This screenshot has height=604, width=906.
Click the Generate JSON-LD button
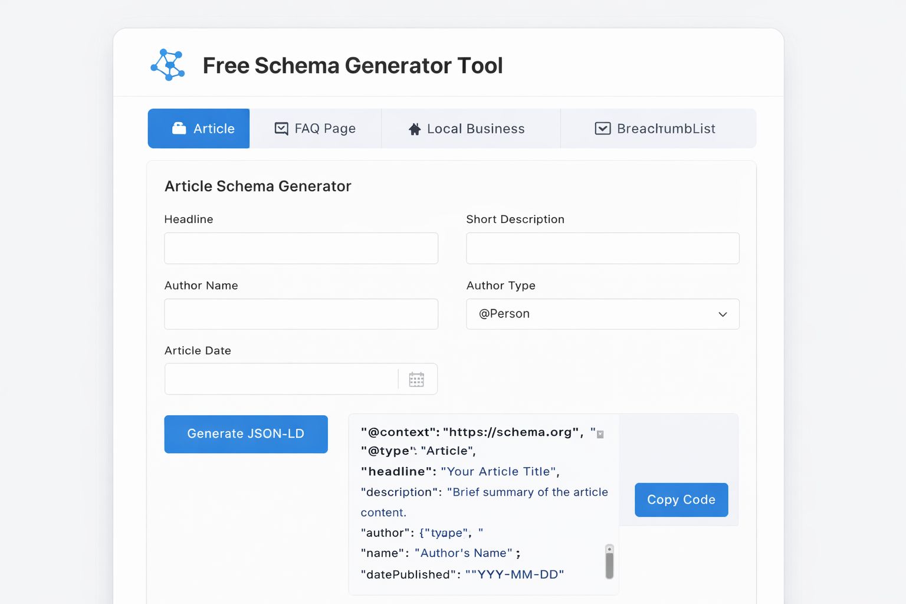[246, 434]
